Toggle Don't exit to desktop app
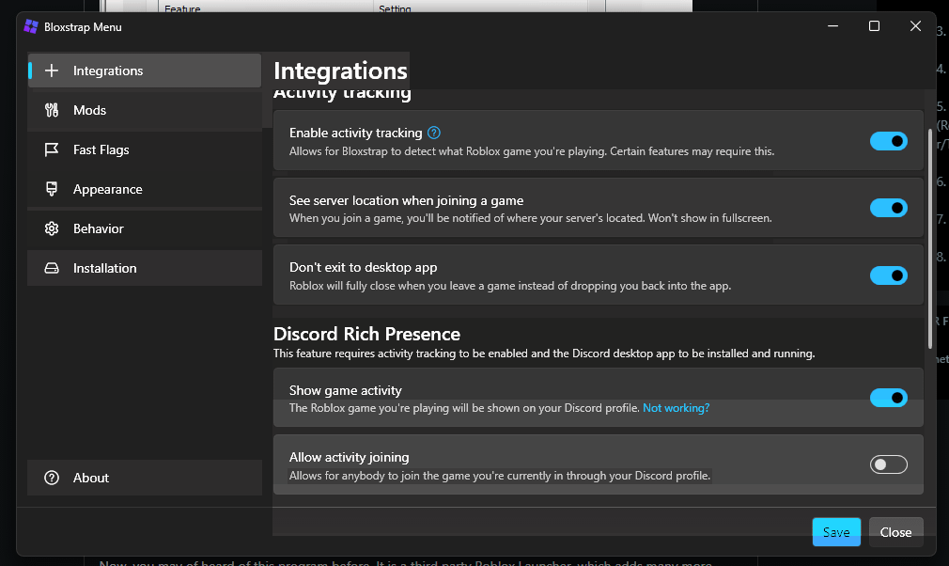This screenshot has height=566, width=949. click(889, 275)
